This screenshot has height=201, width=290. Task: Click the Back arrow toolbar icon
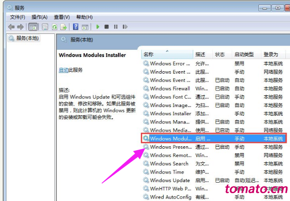tap(12, 27)
